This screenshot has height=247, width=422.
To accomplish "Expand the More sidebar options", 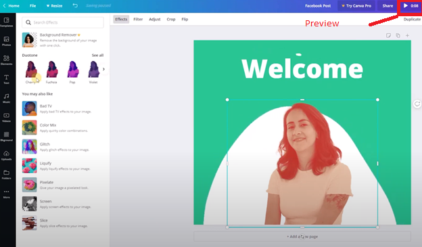I will click(7, 194).
